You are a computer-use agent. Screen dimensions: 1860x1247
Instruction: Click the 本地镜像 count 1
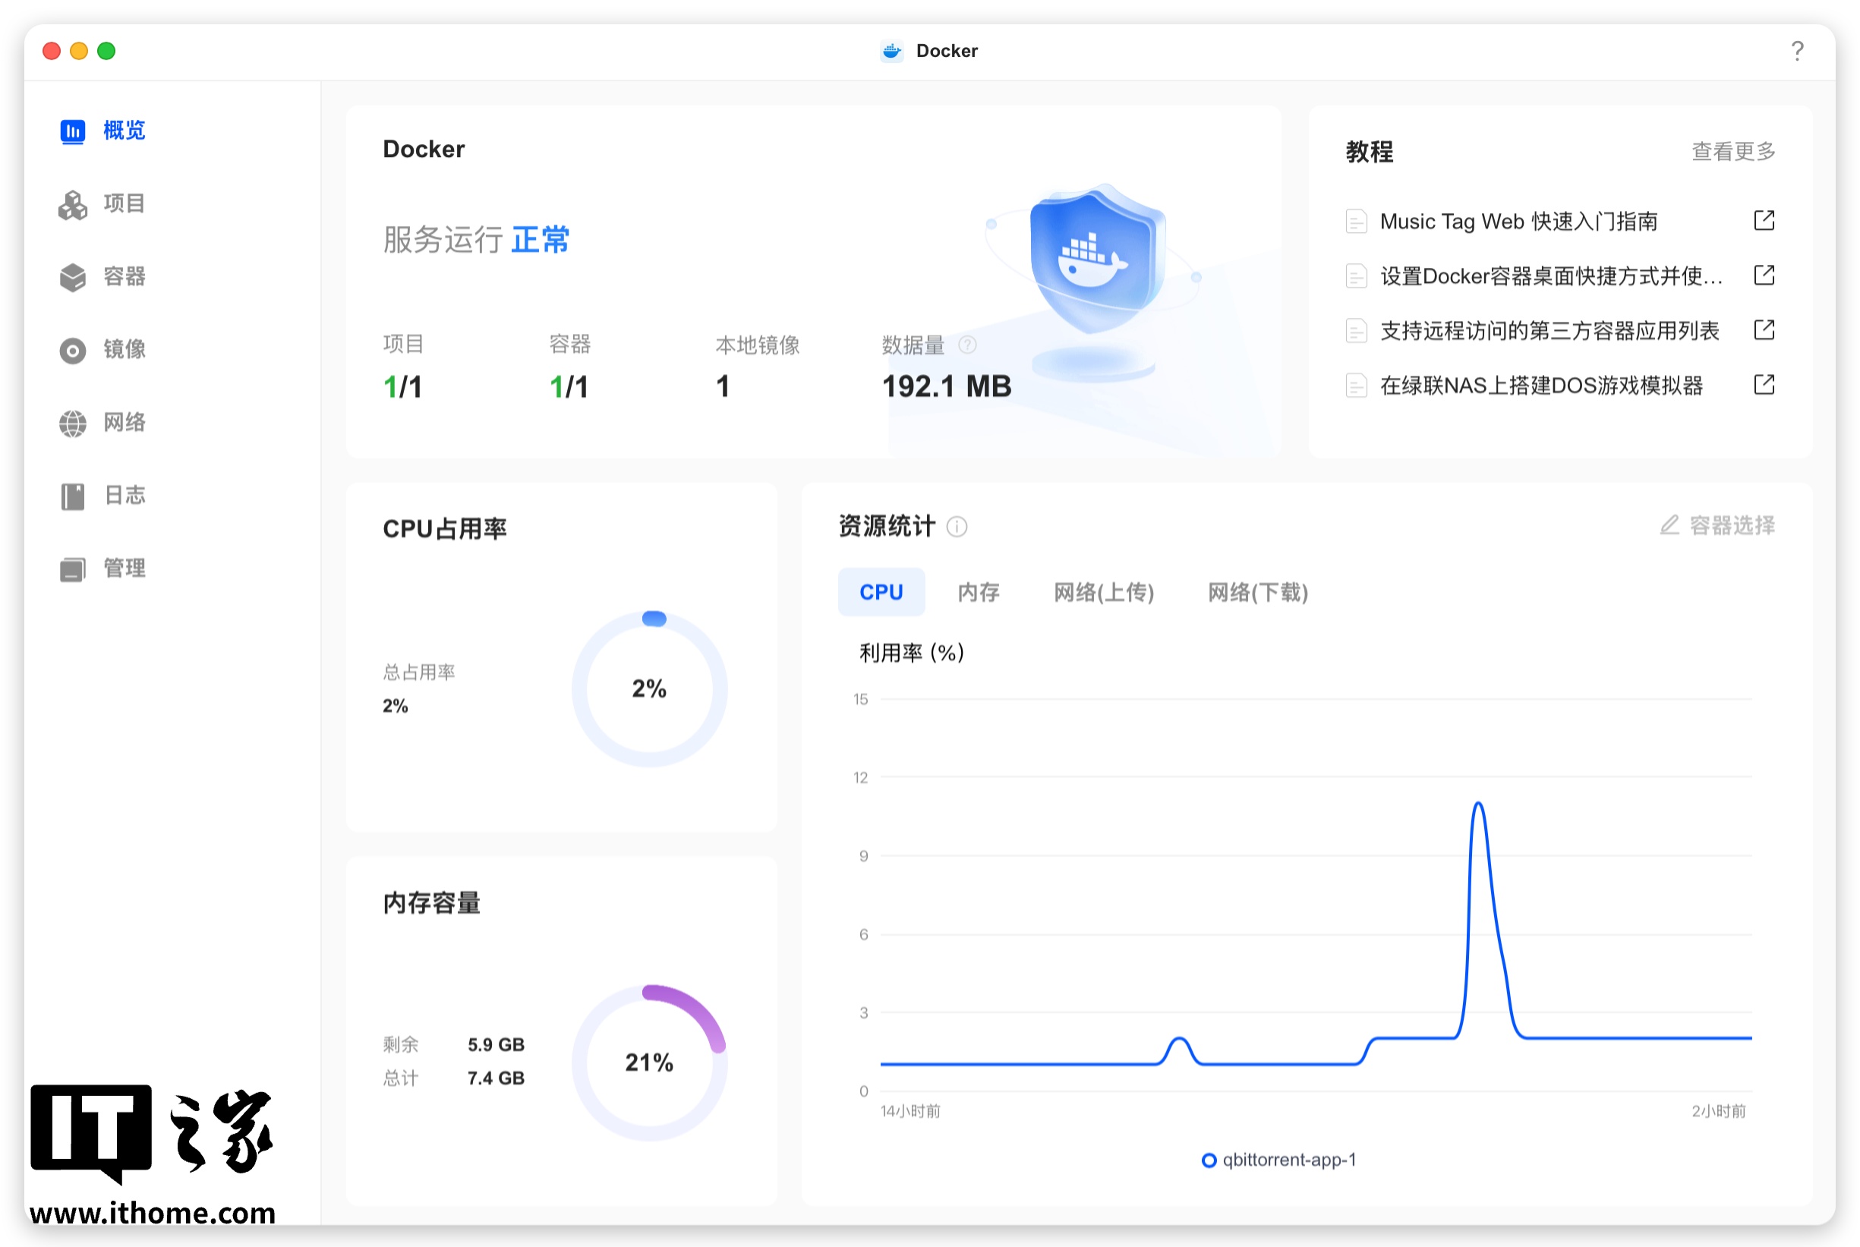click(722, 387)
